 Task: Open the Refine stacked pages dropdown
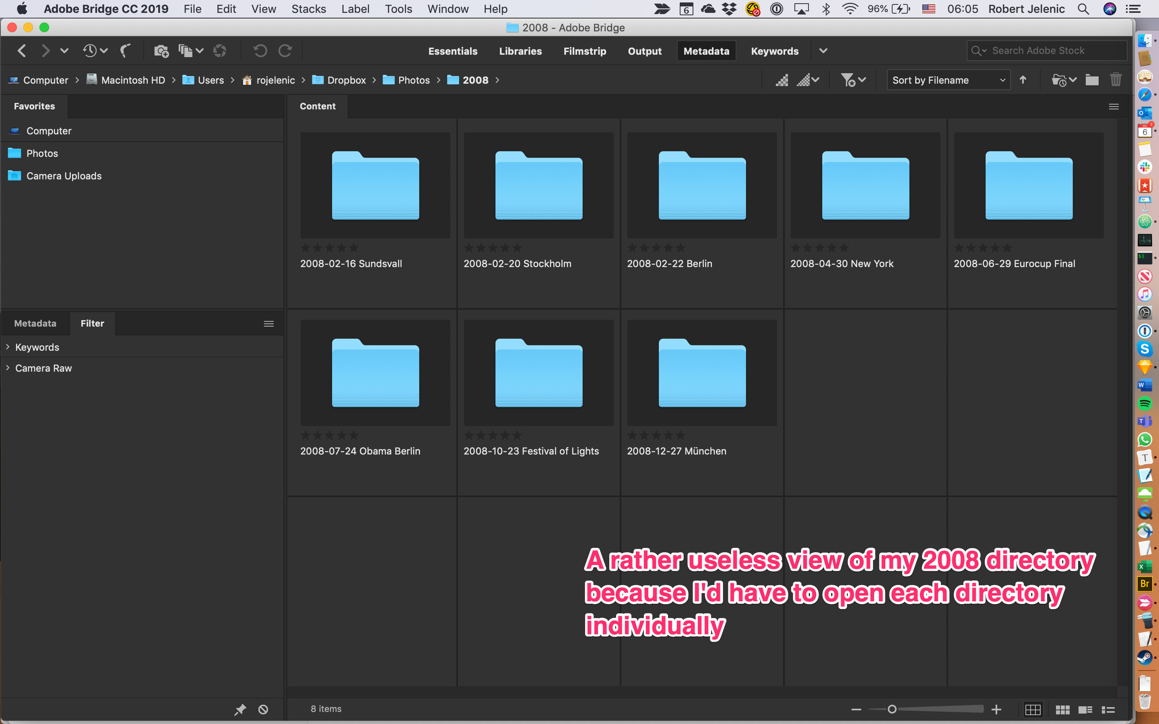(x=191, y=51)
